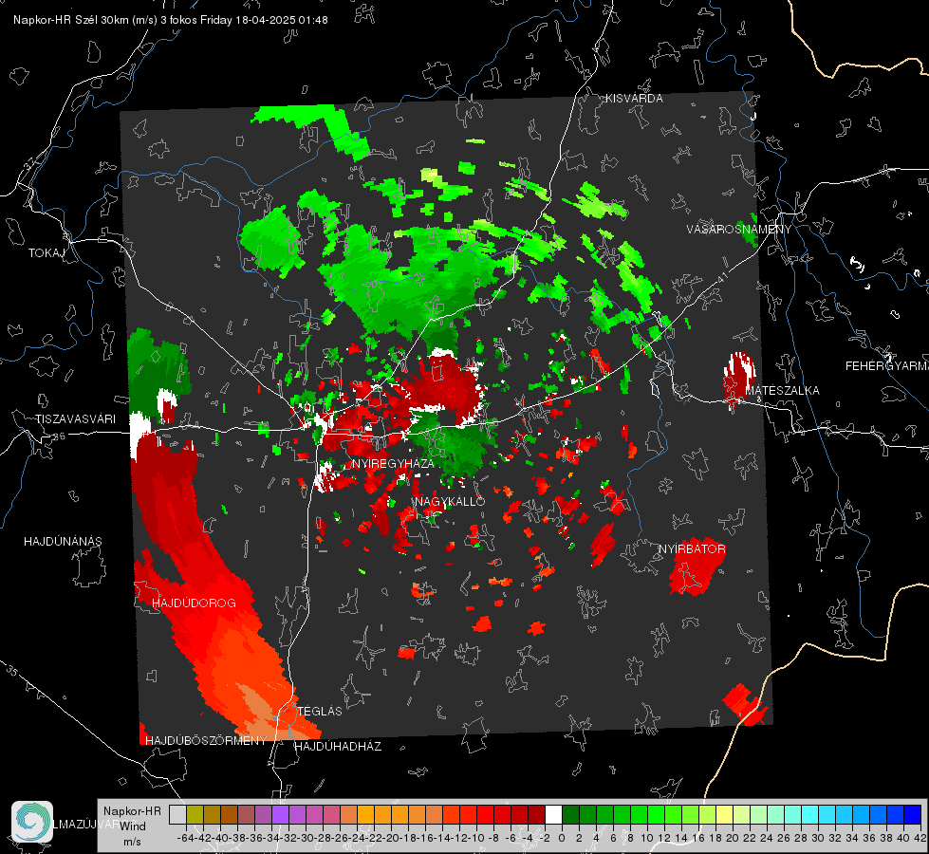Click the m/s unit label
Viewport: 929px width, 854px height.
pyautogui.click(x=132, y=842)
